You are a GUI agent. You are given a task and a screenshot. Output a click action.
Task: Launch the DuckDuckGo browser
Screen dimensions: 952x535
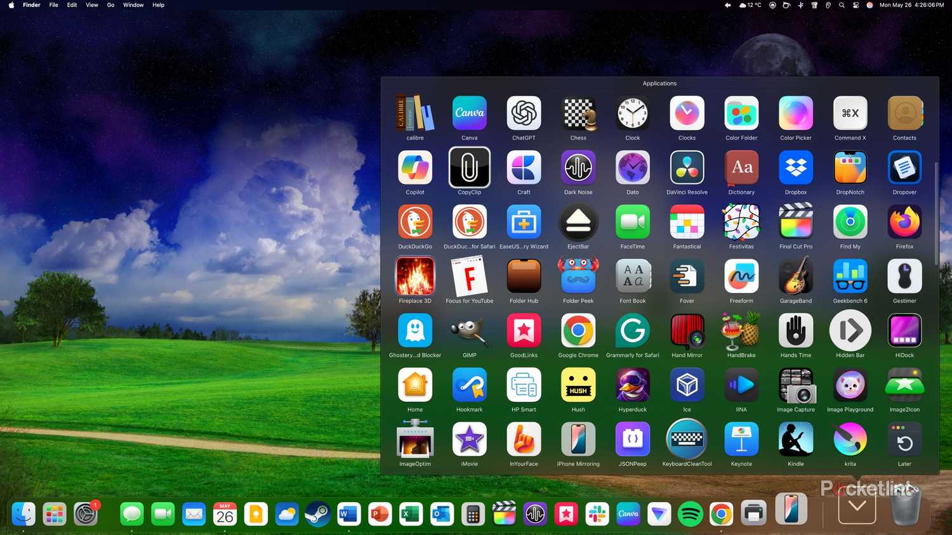pyautogui.click(x=414, y=221)
